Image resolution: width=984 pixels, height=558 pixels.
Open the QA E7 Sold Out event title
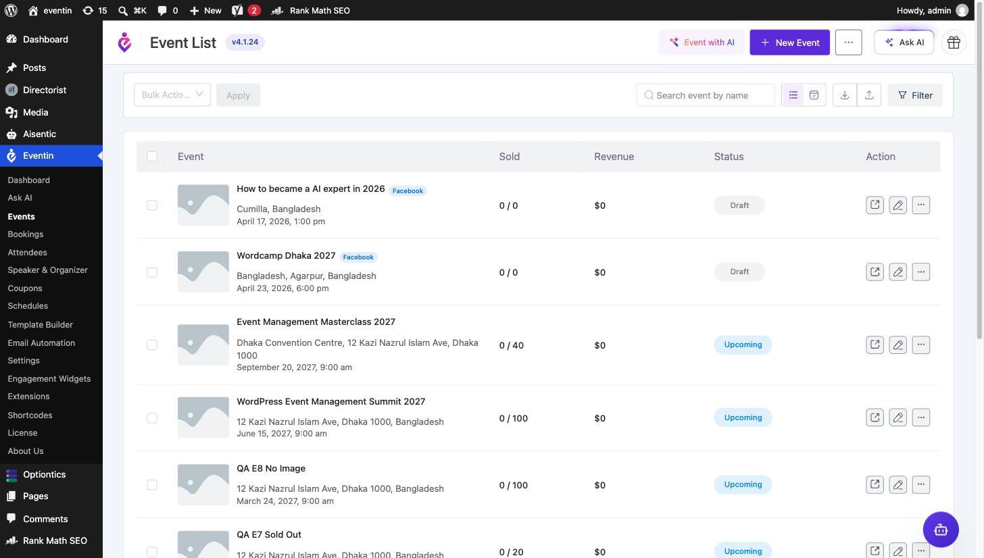pos(269,535)
